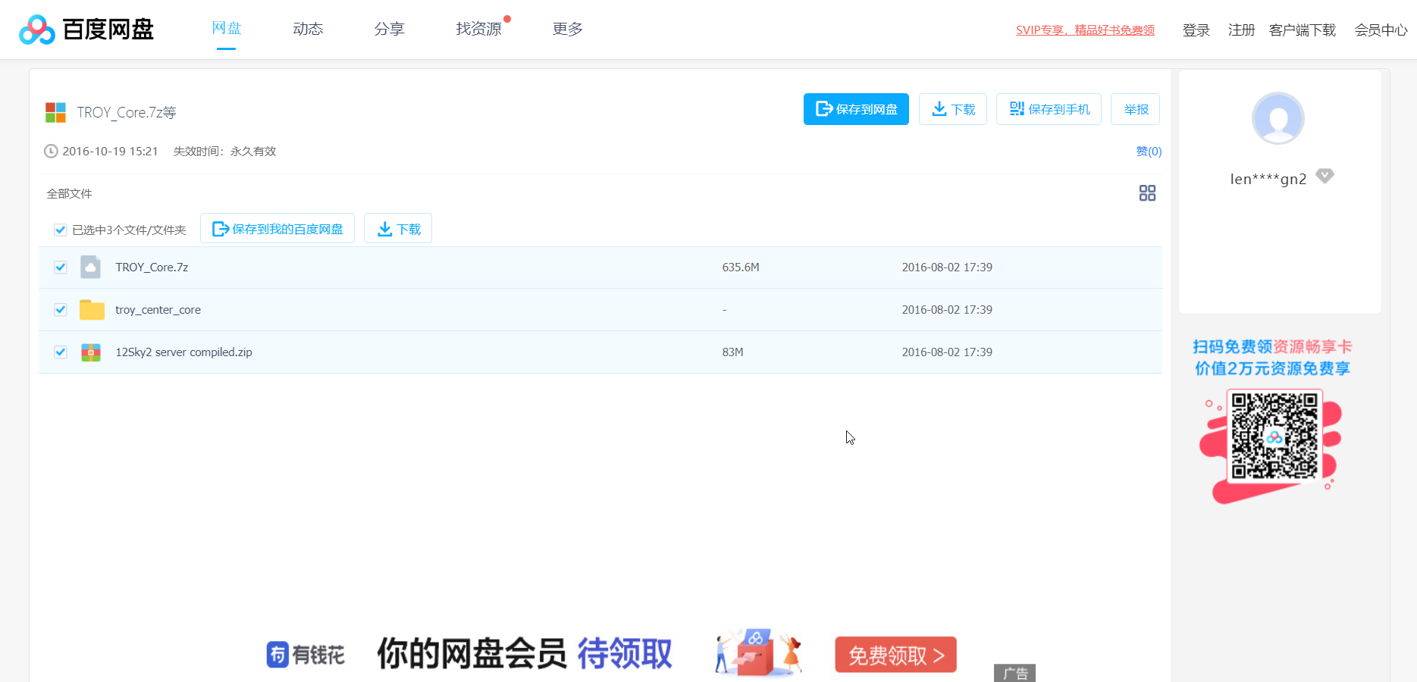Open the TROY_Core.7z file name
Screen dimensions: 1417x682
pos(152,267)
